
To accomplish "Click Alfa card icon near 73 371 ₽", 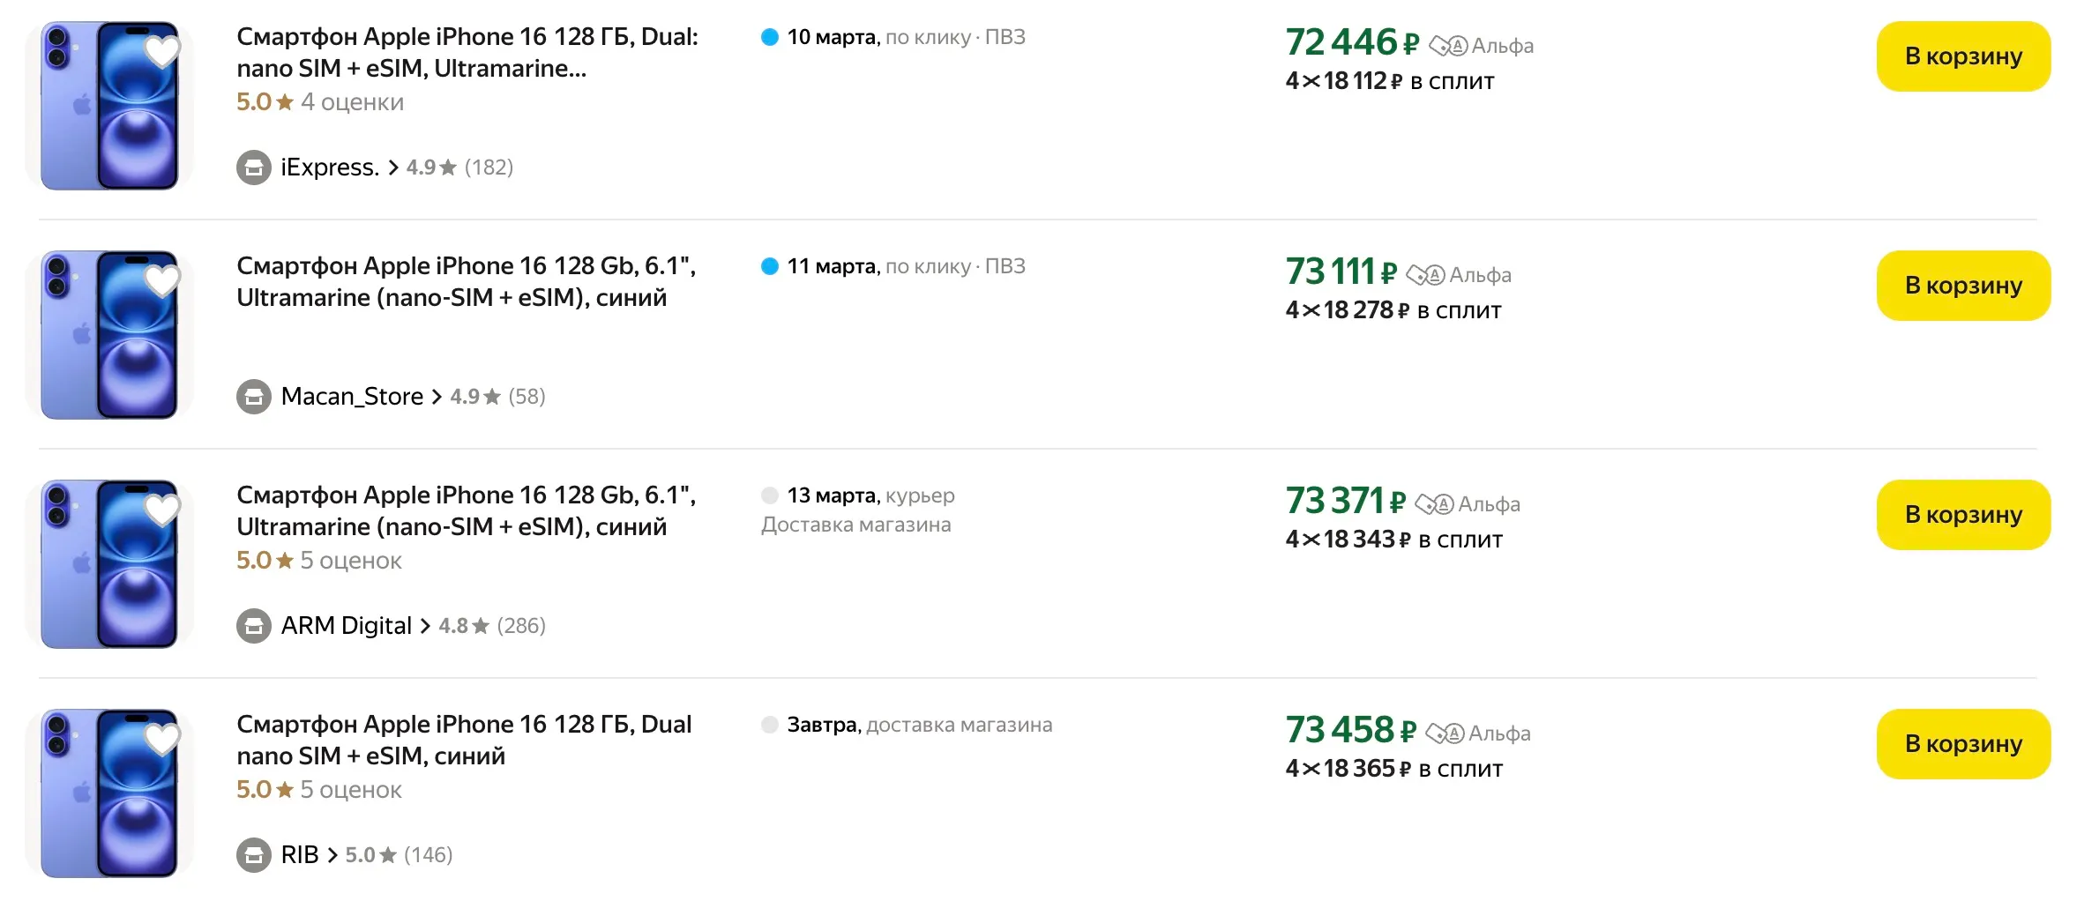I will (1434, 504).
